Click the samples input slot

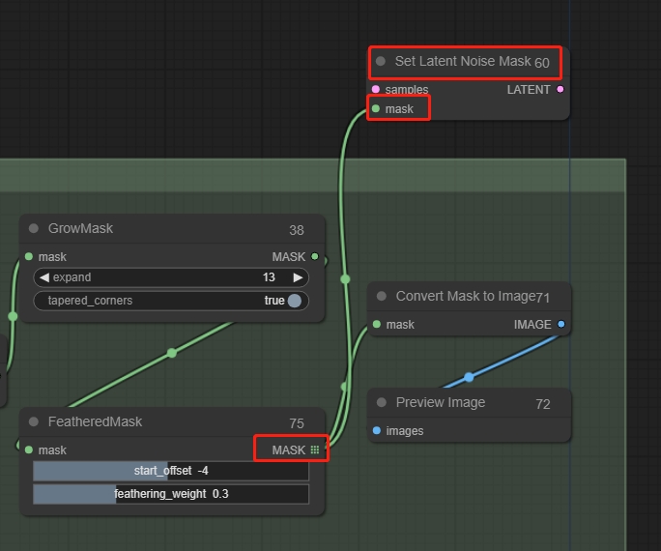pos(376,90)
